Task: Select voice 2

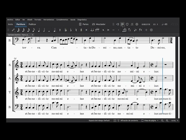Action: (x=140, y=30)
